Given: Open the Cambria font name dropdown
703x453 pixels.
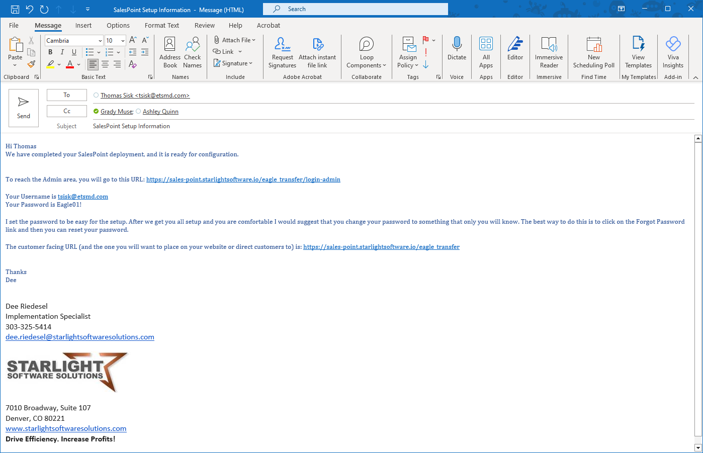Looking at the screenshot, I should pyautogui.click(x=100, y=41).
